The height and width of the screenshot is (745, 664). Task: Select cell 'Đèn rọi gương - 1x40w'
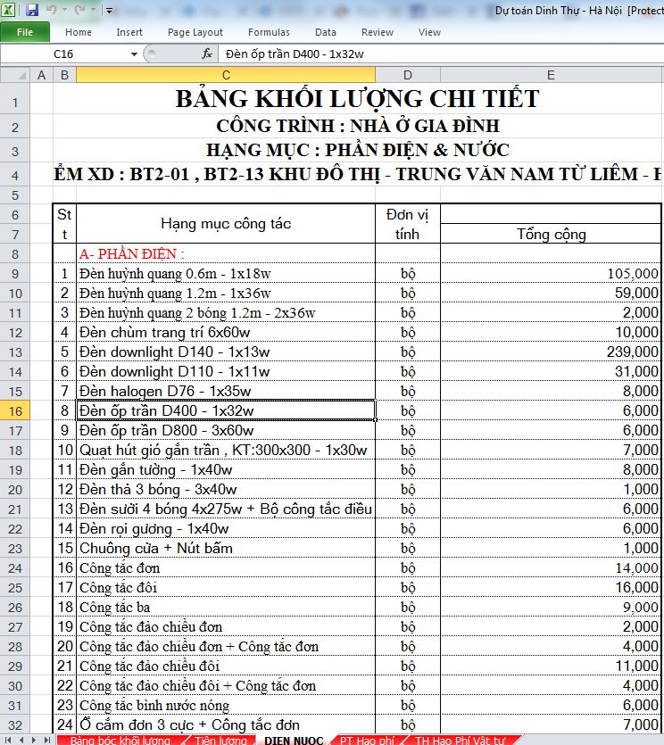click(x=226, y=529)
